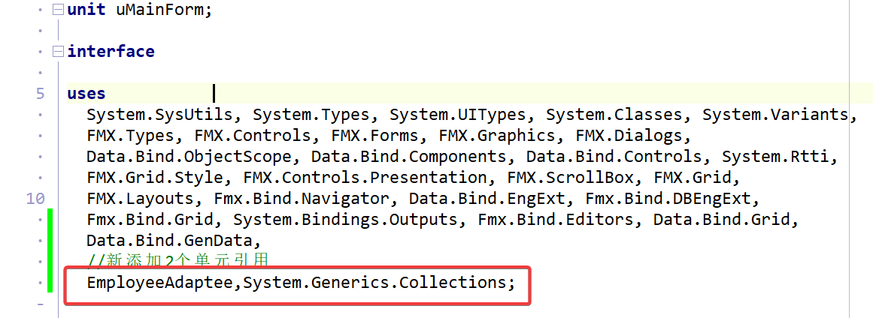Collapse the interface section fold marker
The height and width of the screenshot is (318, 873).
tap(58, 52)
